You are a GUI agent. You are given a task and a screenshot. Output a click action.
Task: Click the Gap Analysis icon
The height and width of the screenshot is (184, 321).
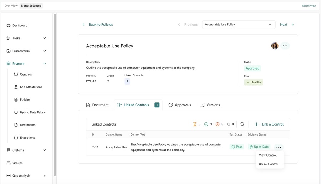pos(9,175)
